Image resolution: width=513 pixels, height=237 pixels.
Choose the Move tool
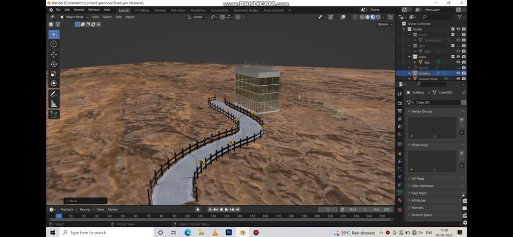pyautogui.click(x=54, y=54)
